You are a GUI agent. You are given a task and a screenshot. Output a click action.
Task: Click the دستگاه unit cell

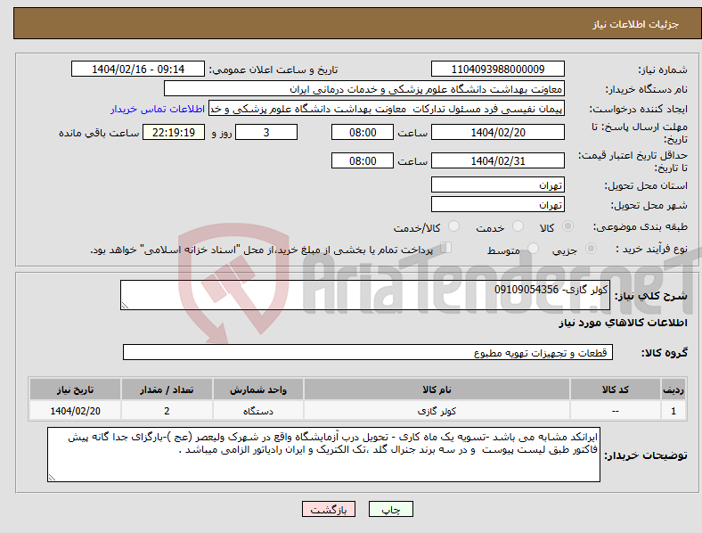258,411
